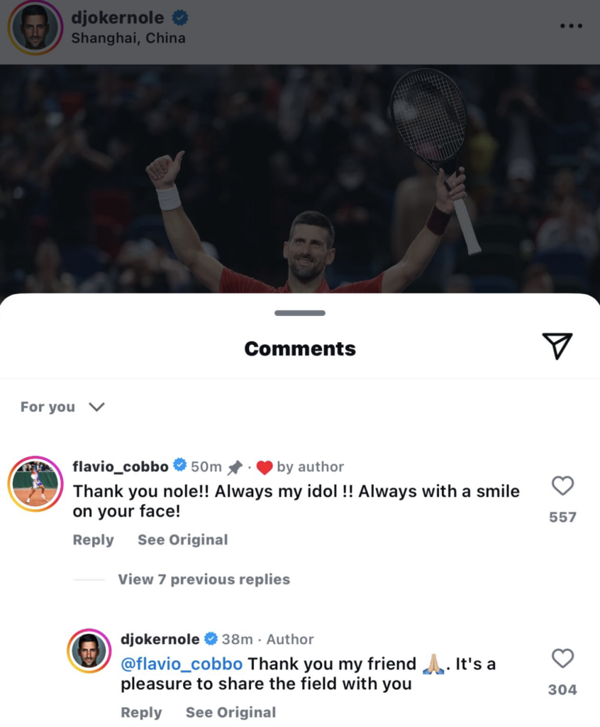
Task: Tap the paper plane share icon
Action: point(557,346)
